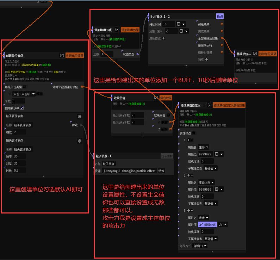Open the 修改方式 自增(+) dropdown

(x=200, y=246)
